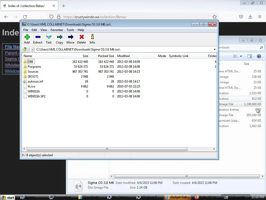Click the Test archive toolbar icon
This screenshot has height=200, width=266.
click(x=49, y=37)
